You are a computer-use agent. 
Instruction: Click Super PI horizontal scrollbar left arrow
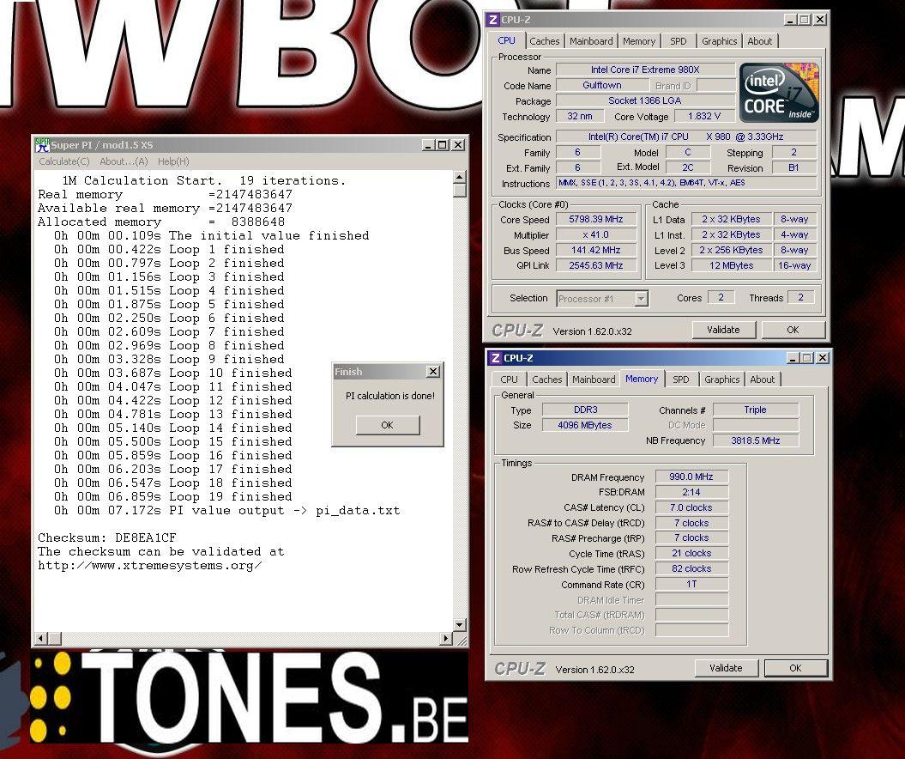tap(41, 638)
